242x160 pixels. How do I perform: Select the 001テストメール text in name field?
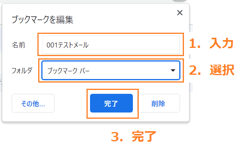pos(67,45)
